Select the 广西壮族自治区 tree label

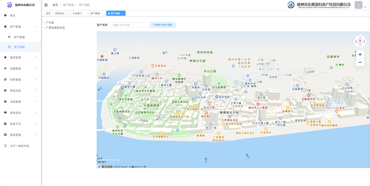point(55,28)
